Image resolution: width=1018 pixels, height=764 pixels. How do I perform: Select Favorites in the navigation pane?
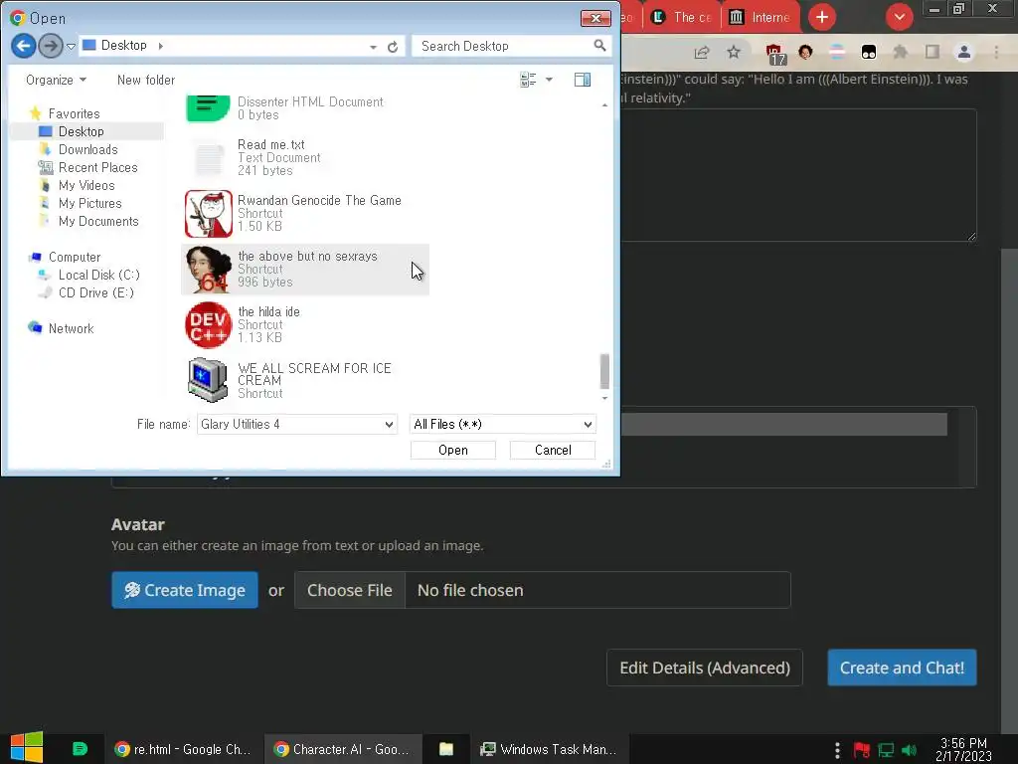(74, 113)
